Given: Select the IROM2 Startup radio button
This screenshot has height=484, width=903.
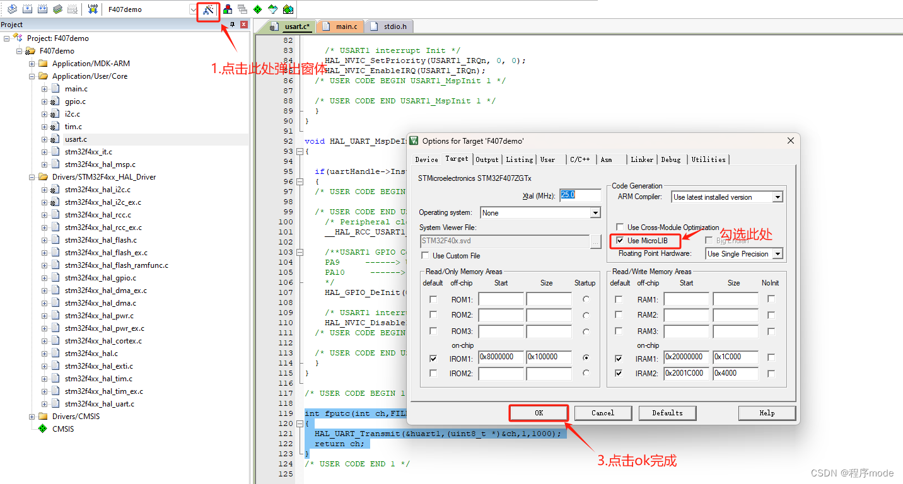Looking at the screenshot, I should (586, 374).
